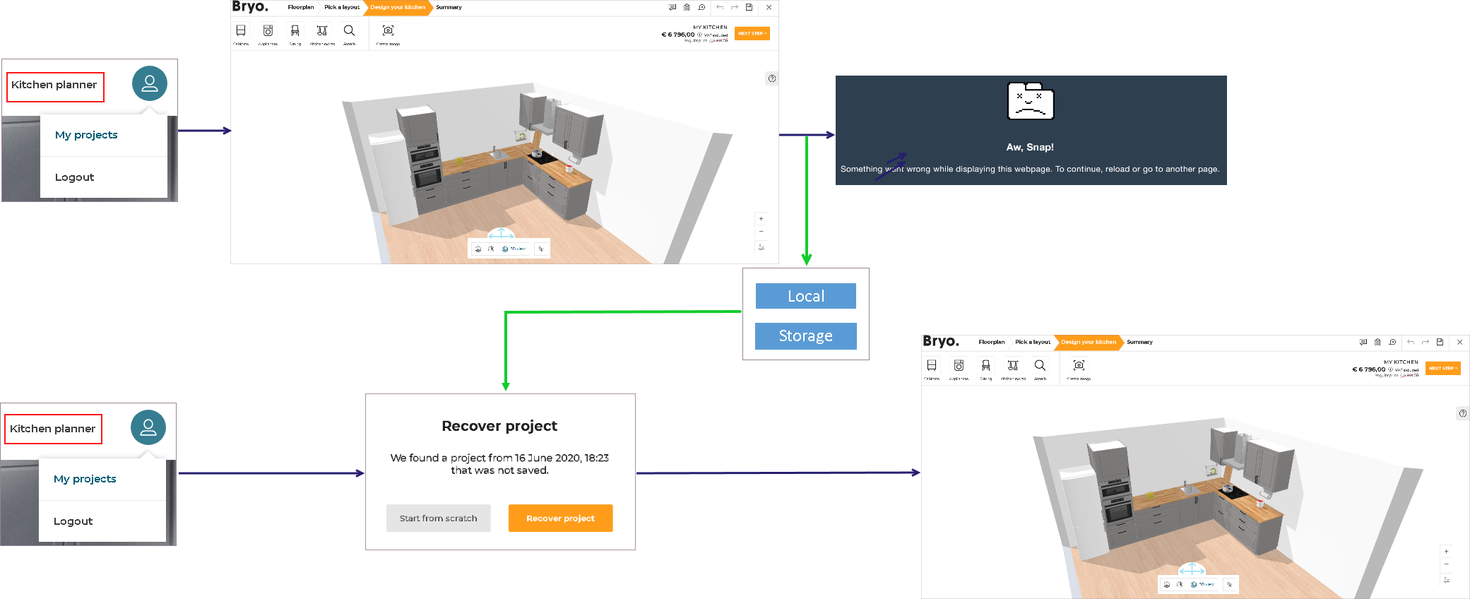
Task: Redo action in upper planner header
Action: click(x=735, y=7)
